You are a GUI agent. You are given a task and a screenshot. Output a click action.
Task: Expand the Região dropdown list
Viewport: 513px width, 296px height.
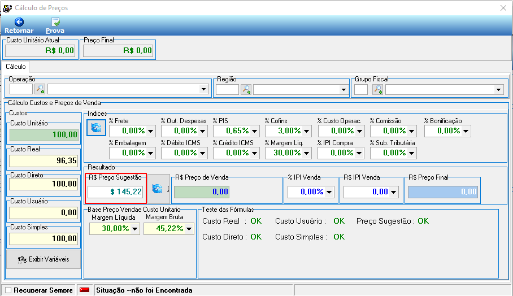point(343,89)
